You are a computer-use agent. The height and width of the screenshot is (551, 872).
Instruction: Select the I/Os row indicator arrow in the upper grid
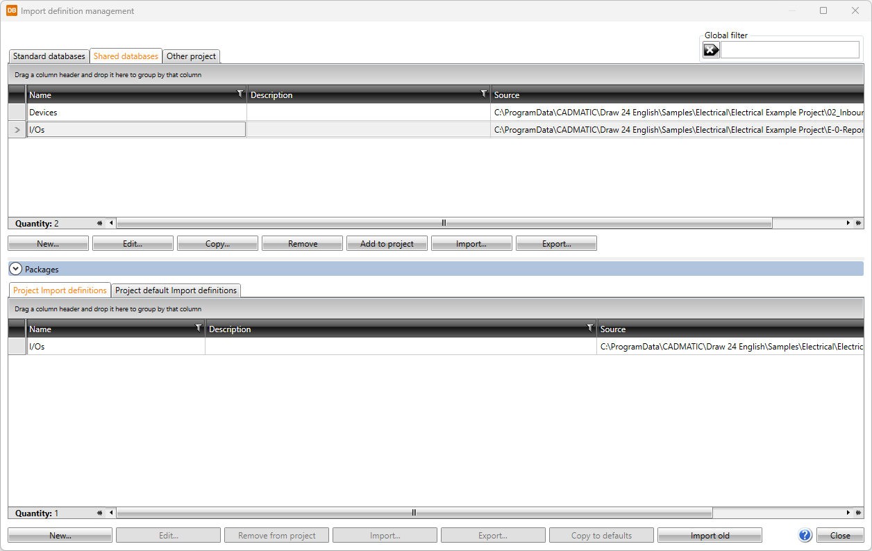(17, 130)
